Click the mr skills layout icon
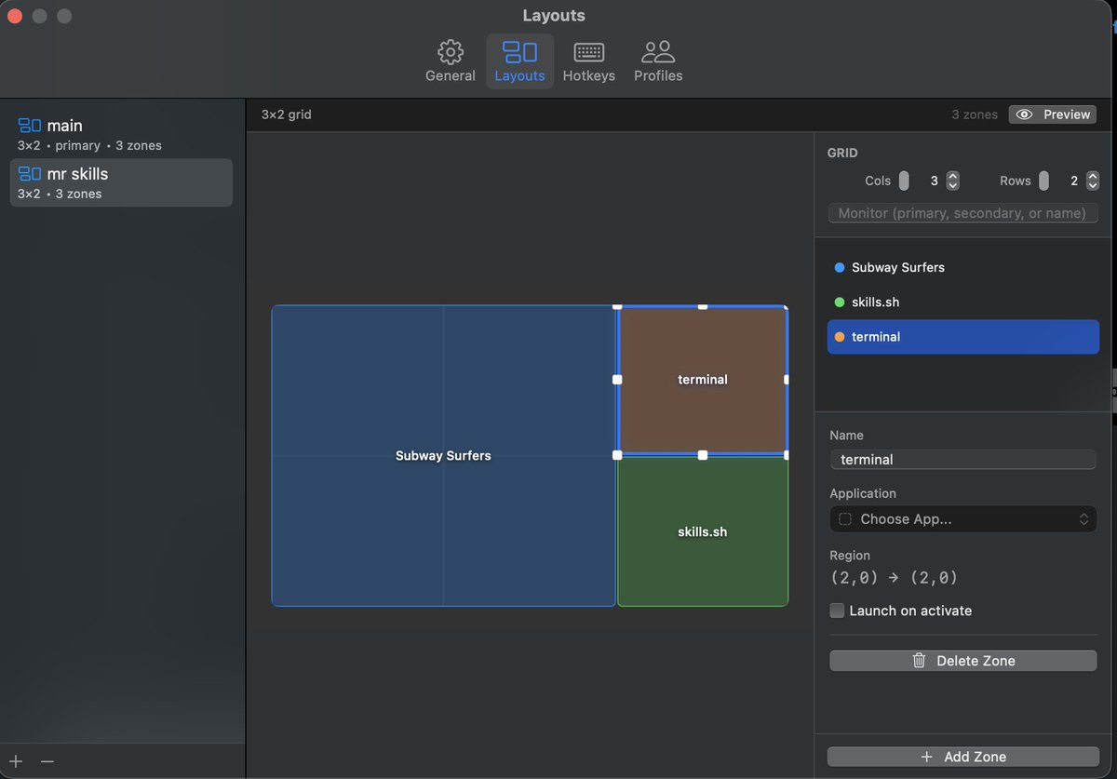Screen dimensions: 1117x779 30,174
